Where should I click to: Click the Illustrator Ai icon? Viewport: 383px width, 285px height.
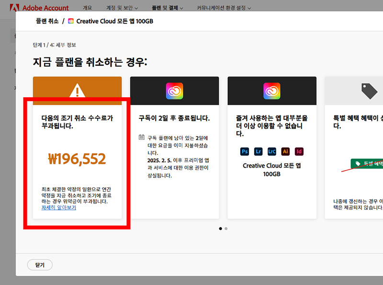coord(285,151)
